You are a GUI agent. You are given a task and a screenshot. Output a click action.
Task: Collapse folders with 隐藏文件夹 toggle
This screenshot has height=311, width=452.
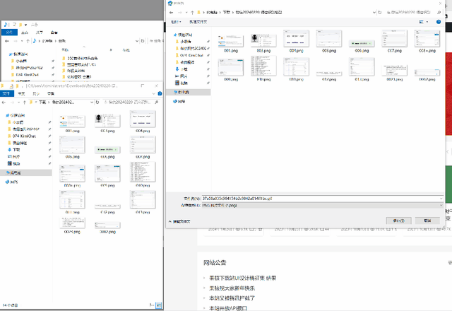179,221
